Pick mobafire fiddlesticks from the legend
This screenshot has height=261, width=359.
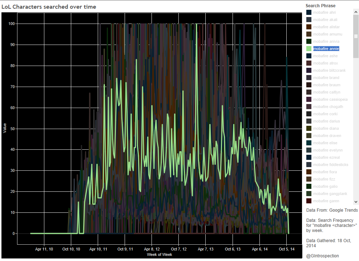coord(331,165)
